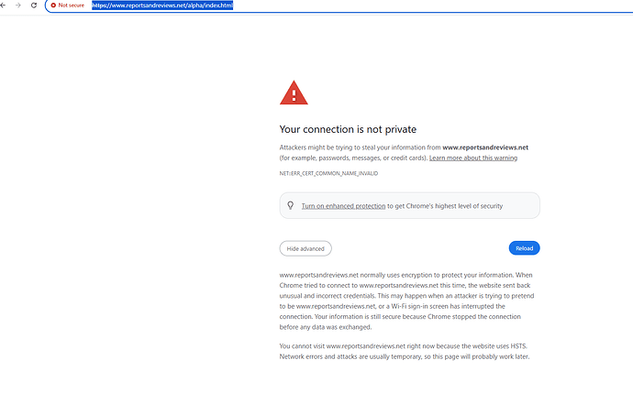This screenshot has height=393, width=633.
Task: Open the Learn more about this warning link
Action: tap(473, 158)
